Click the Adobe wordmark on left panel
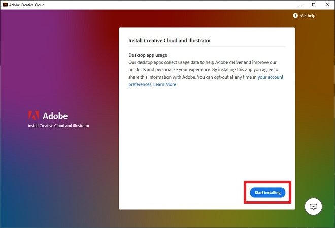 [55, 116]
